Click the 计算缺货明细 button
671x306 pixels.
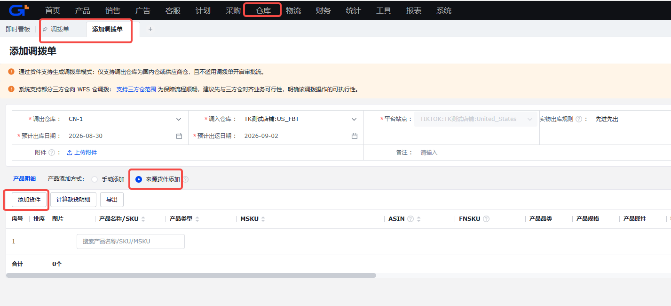(x=73, y=200)
